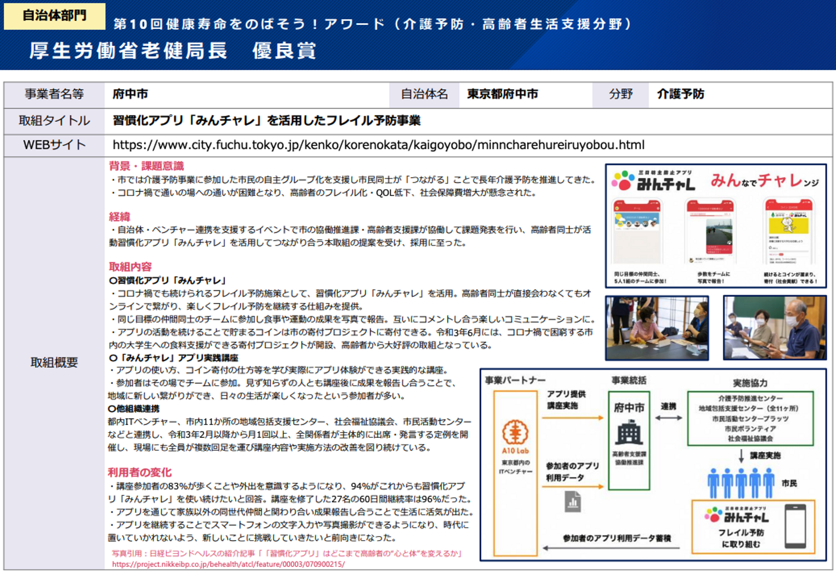Image resolution: width=836 pixels, height=579 pixels.
Task: Click the 事業統括 diagram heading
Action: click(629, 380)
